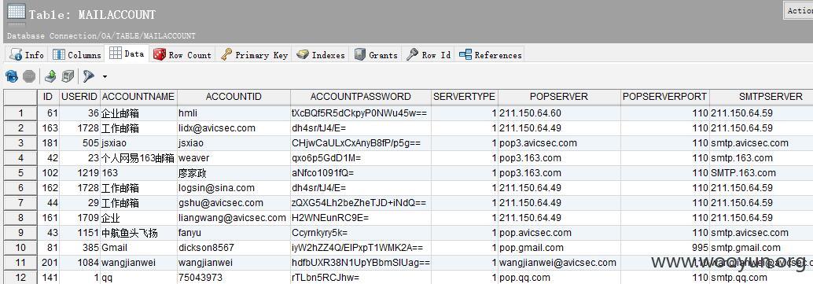Click the refresh data icon in toolbar
This screenshot has height=284, width=813.
[12, 77]
